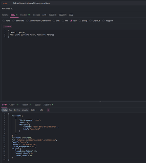Select the binary radio option
The width and height of the screenshot is (146, 163).
[x=80, y=21]
